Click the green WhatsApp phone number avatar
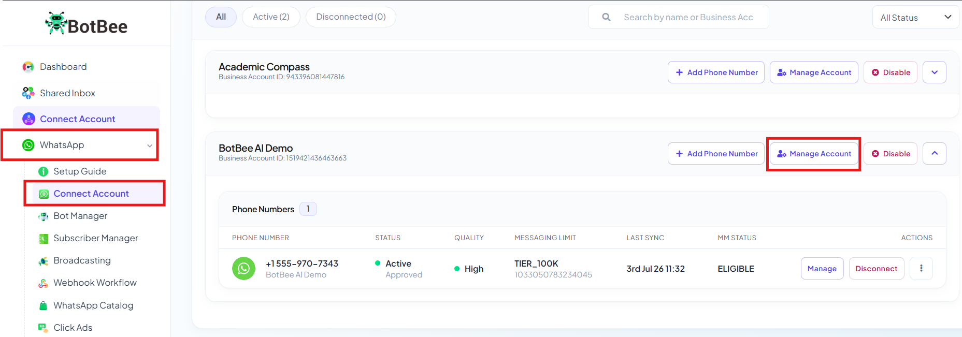This screenshot has height=337, width=962. click(243, 268)
